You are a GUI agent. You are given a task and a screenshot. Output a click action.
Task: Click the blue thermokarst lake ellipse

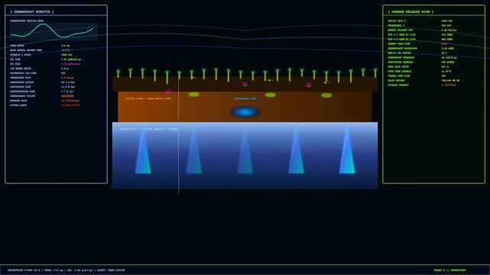click(245, 112)
